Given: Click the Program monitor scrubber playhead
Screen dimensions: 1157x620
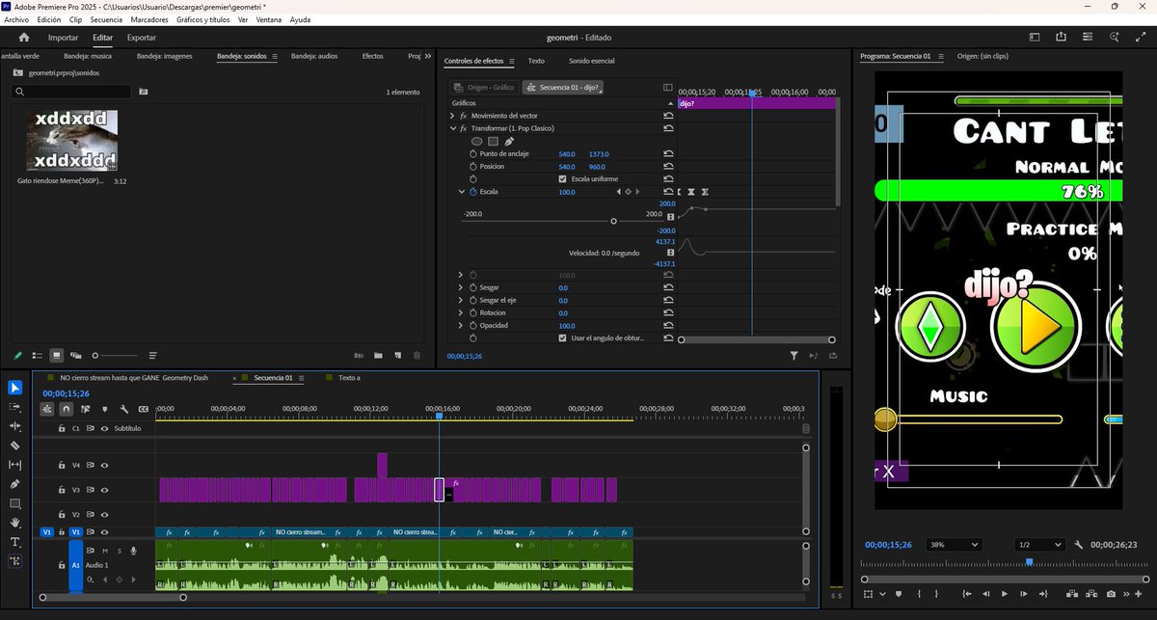Looking at the screenshot, I should click(x=1029, y=561).
